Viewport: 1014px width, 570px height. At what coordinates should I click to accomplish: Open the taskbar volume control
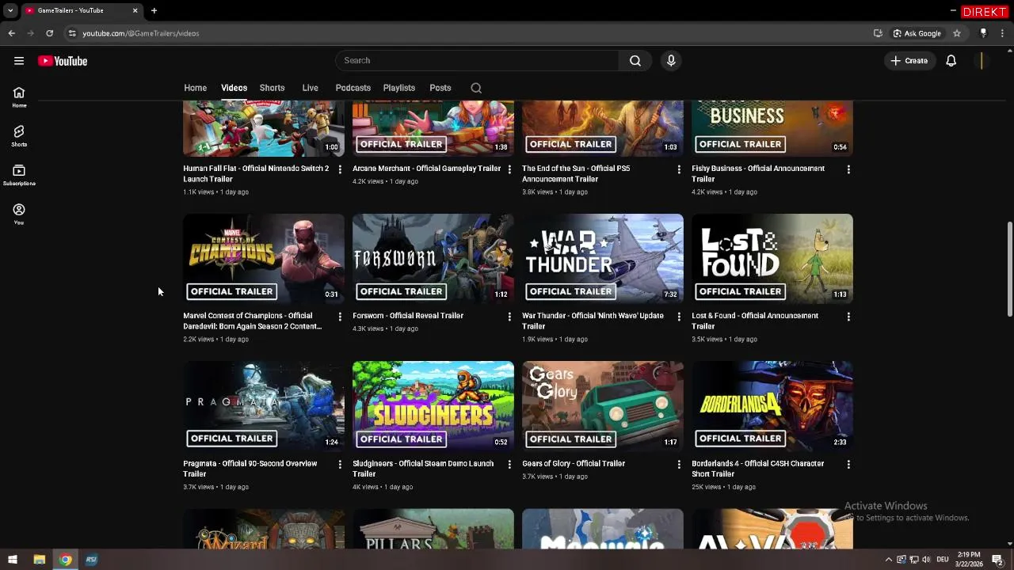[926, 560]
